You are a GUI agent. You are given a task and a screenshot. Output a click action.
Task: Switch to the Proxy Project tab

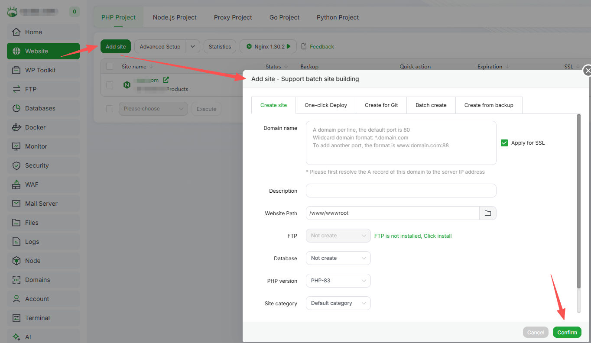click(233, 17)
